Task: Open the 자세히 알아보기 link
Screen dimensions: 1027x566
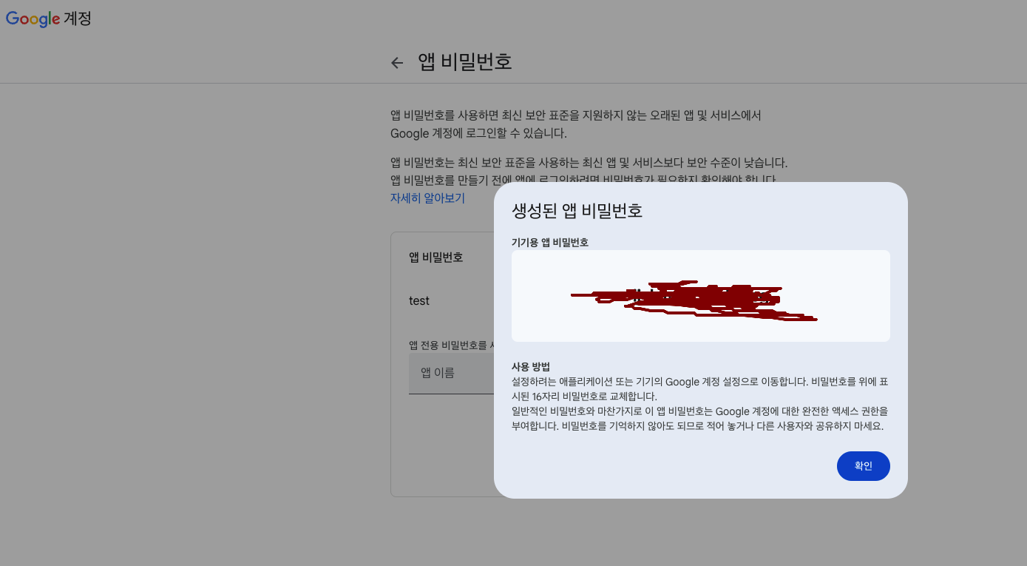Action: click(x=427, y=198)
